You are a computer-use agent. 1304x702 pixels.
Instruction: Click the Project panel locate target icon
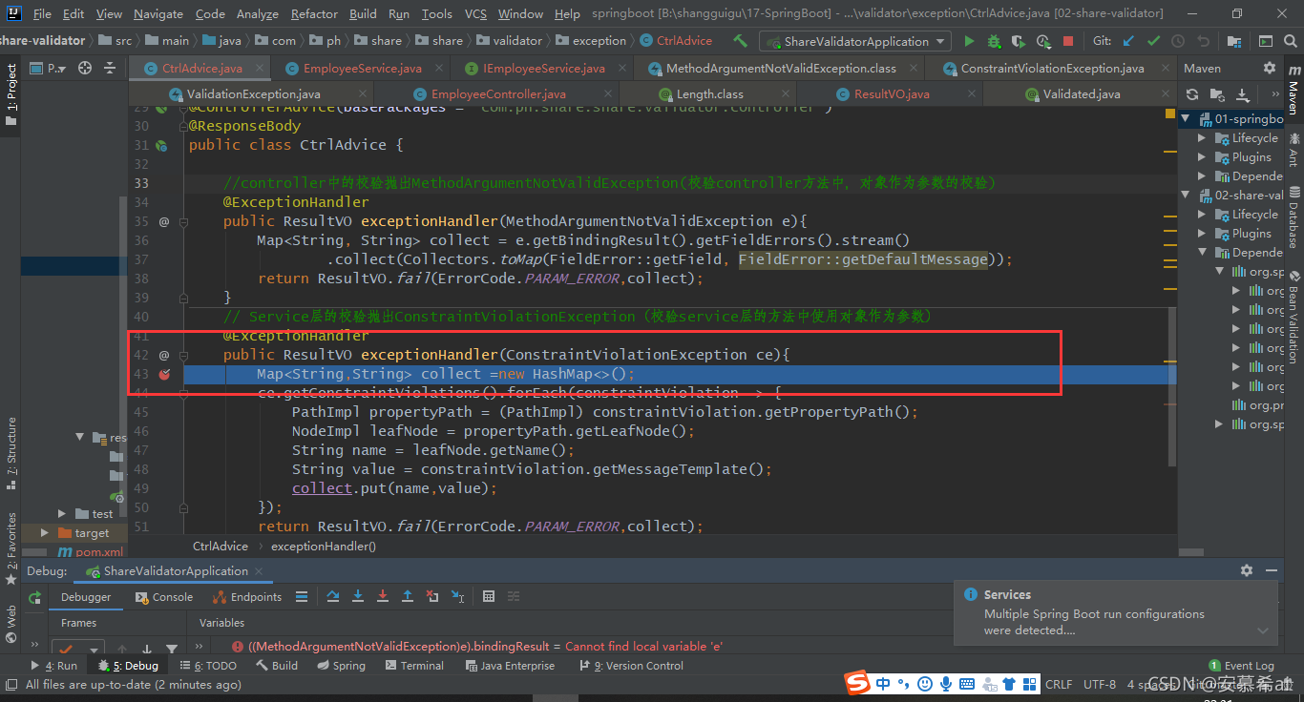point(85,68)
